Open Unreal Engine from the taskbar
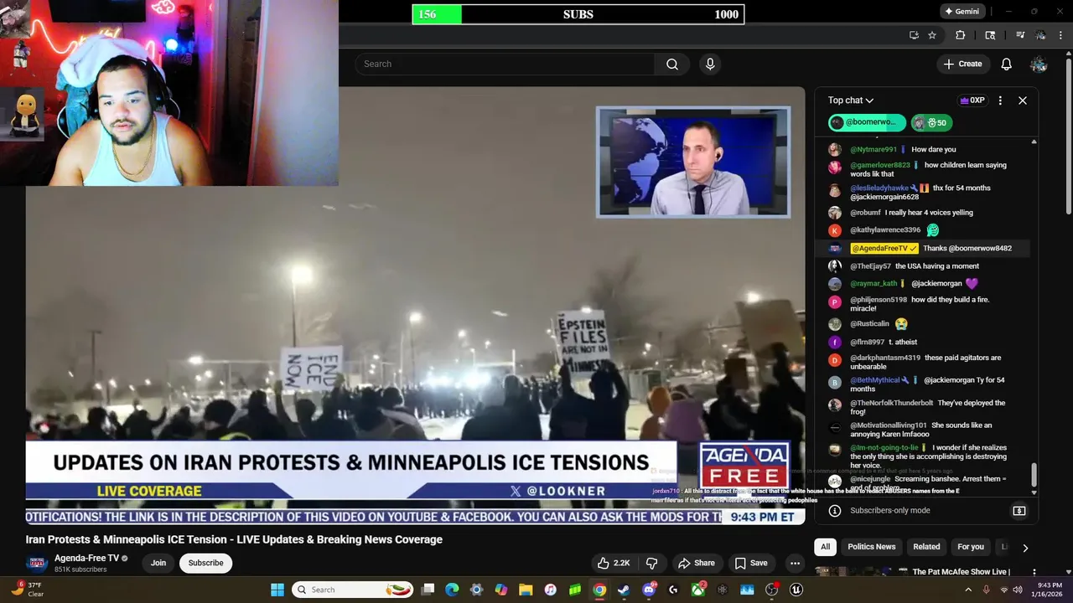This screenshot has height=603, width=1073. point(796,590)
